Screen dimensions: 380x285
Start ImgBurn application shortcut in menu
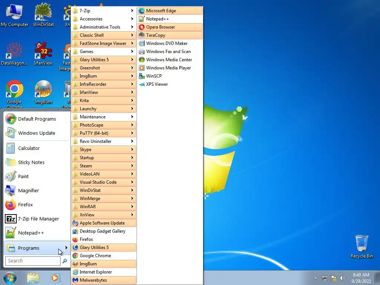pyautogui.click(x=104, y=264)
